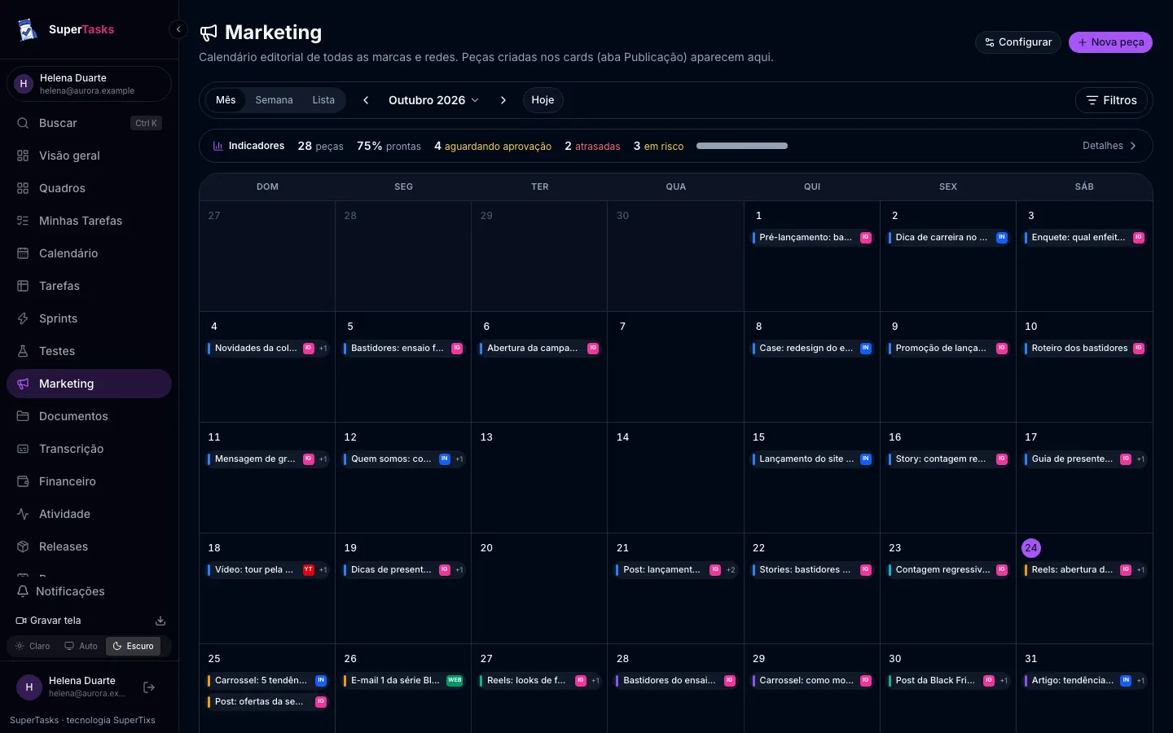Open Helena Duarte account switcher at top
1173x733 pixels.
click(89, 84)
